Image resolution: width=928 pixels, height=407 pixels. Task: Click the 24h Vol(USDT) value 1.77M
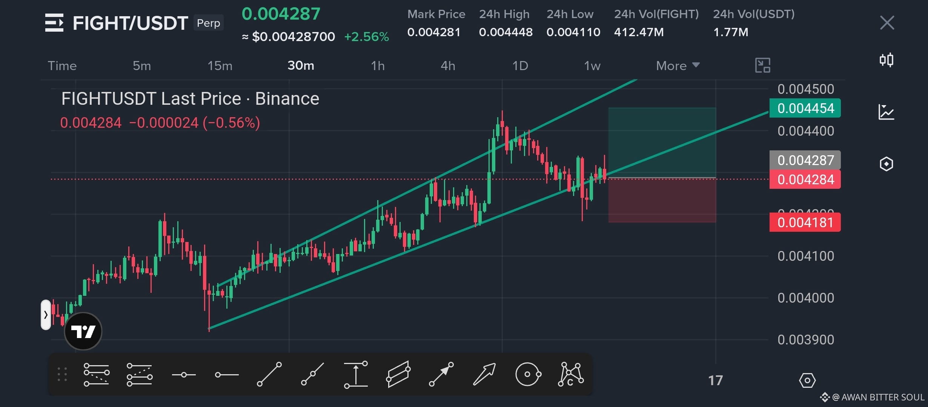[x=731, y=32]
